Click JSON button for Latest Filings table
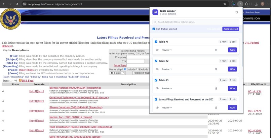This screenshot has height=138, width=271. 232,108
